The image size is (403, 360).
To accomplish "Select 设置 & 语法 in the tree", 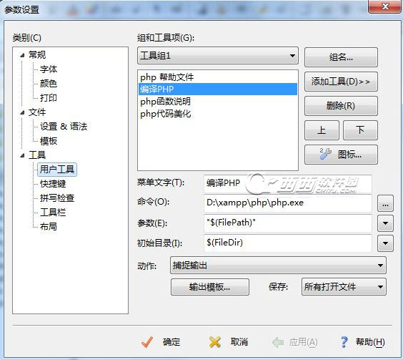I will coord(64,127).
